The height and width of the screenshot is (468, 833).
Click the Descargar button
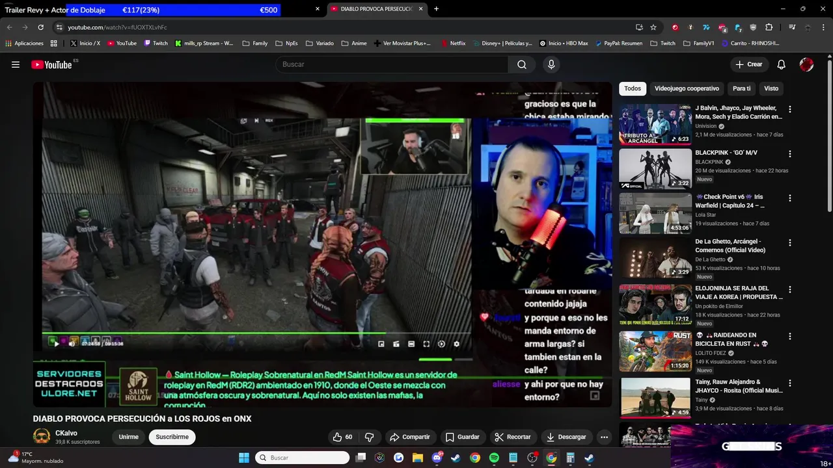click(x=566, y=437)
